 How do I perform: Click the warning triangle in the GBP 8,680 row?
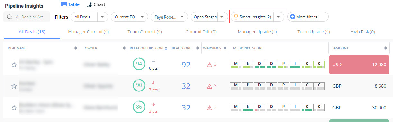[x=210, y=86]
